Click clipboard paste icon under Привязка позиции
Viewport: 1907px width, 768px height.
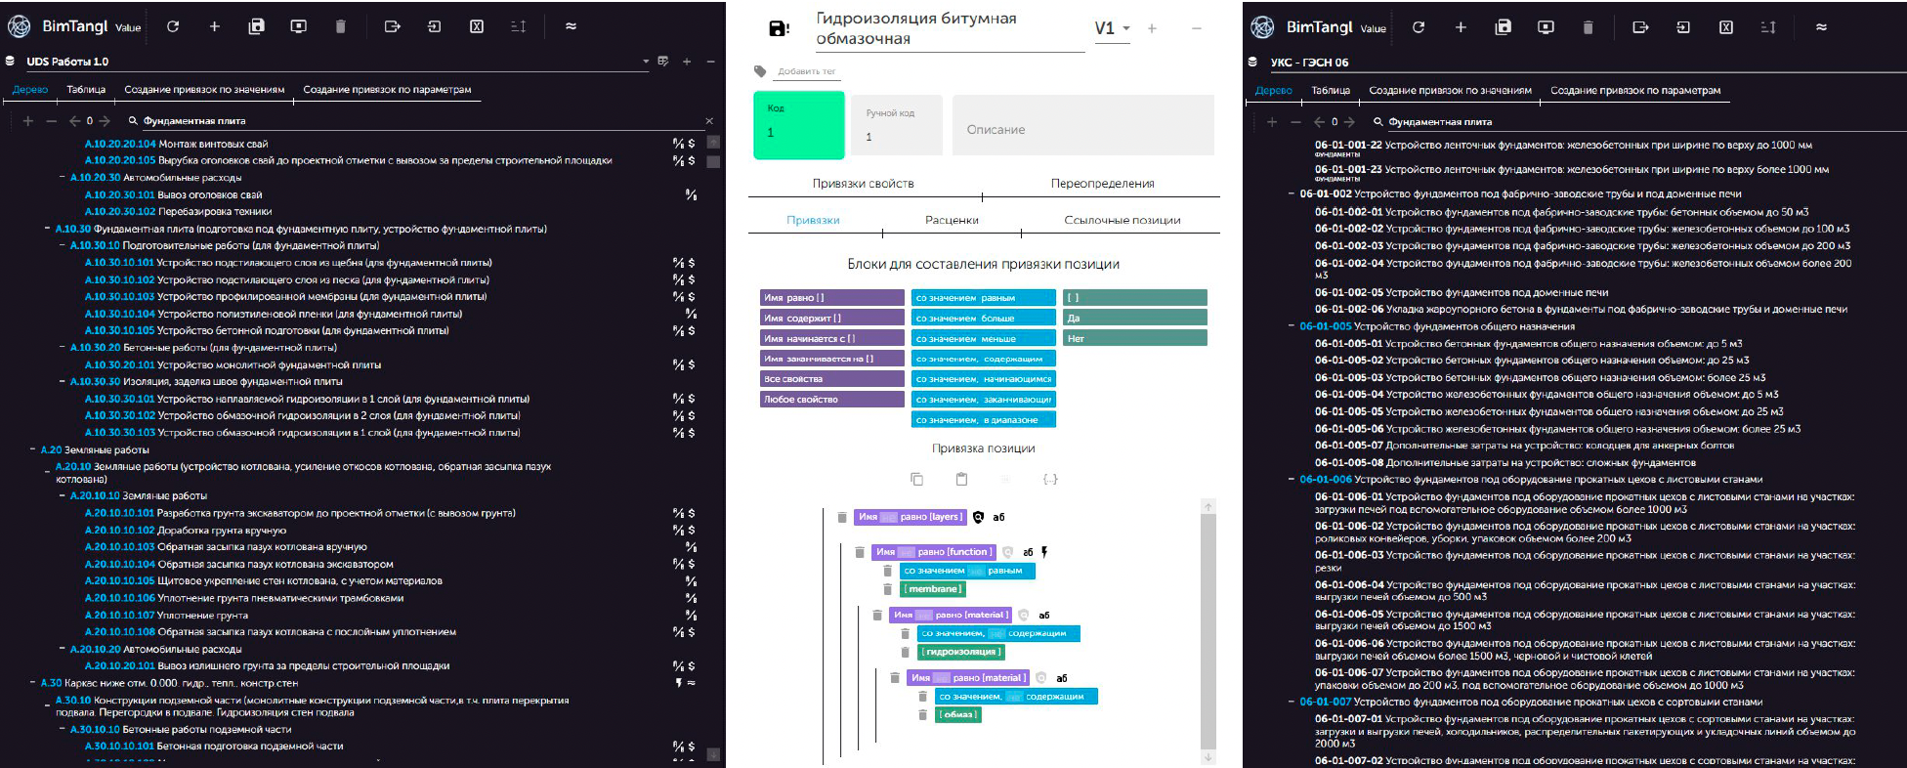tap(961, 479)
